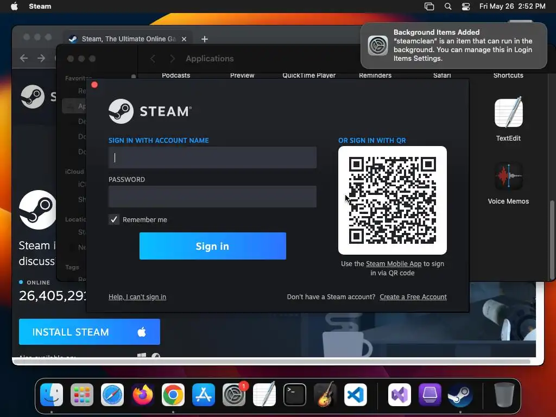Open a new browser tab
Image resolution: width=556 pixels, height=417 pixels.
pos(205,39)
